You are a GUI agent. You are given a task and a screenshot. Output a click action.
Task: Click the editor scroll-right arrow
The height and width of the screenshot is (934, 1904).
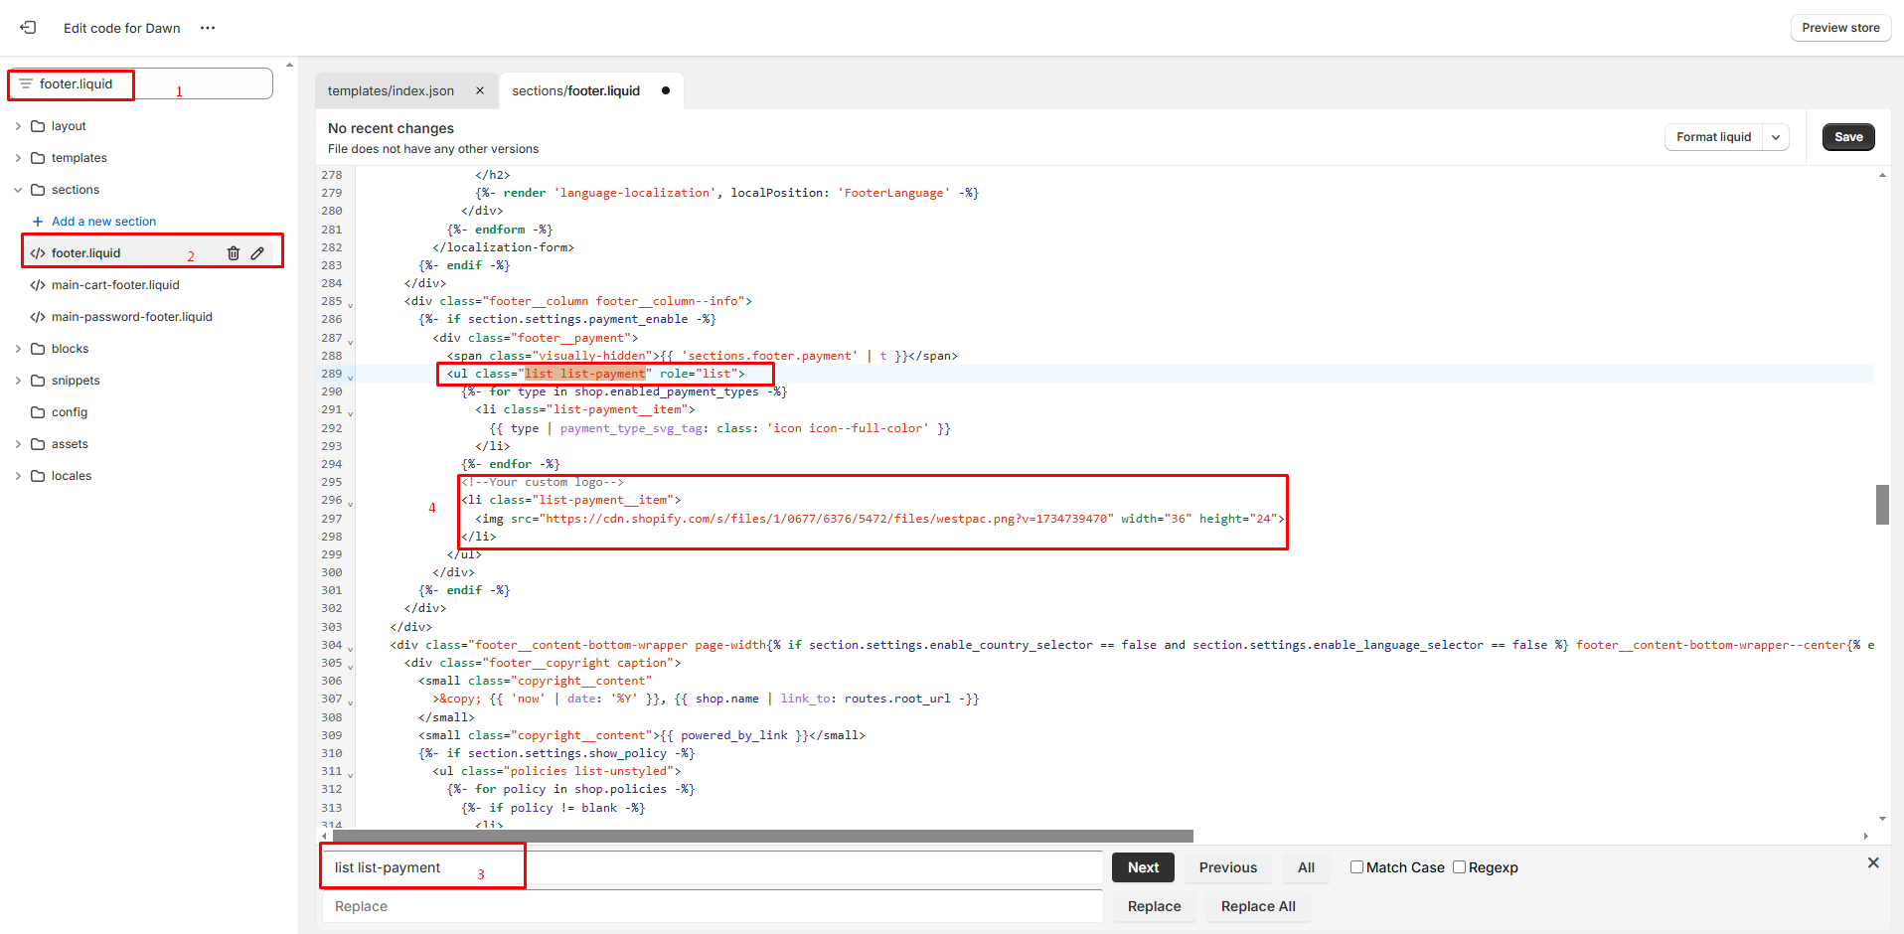[x=1865, y=837]
